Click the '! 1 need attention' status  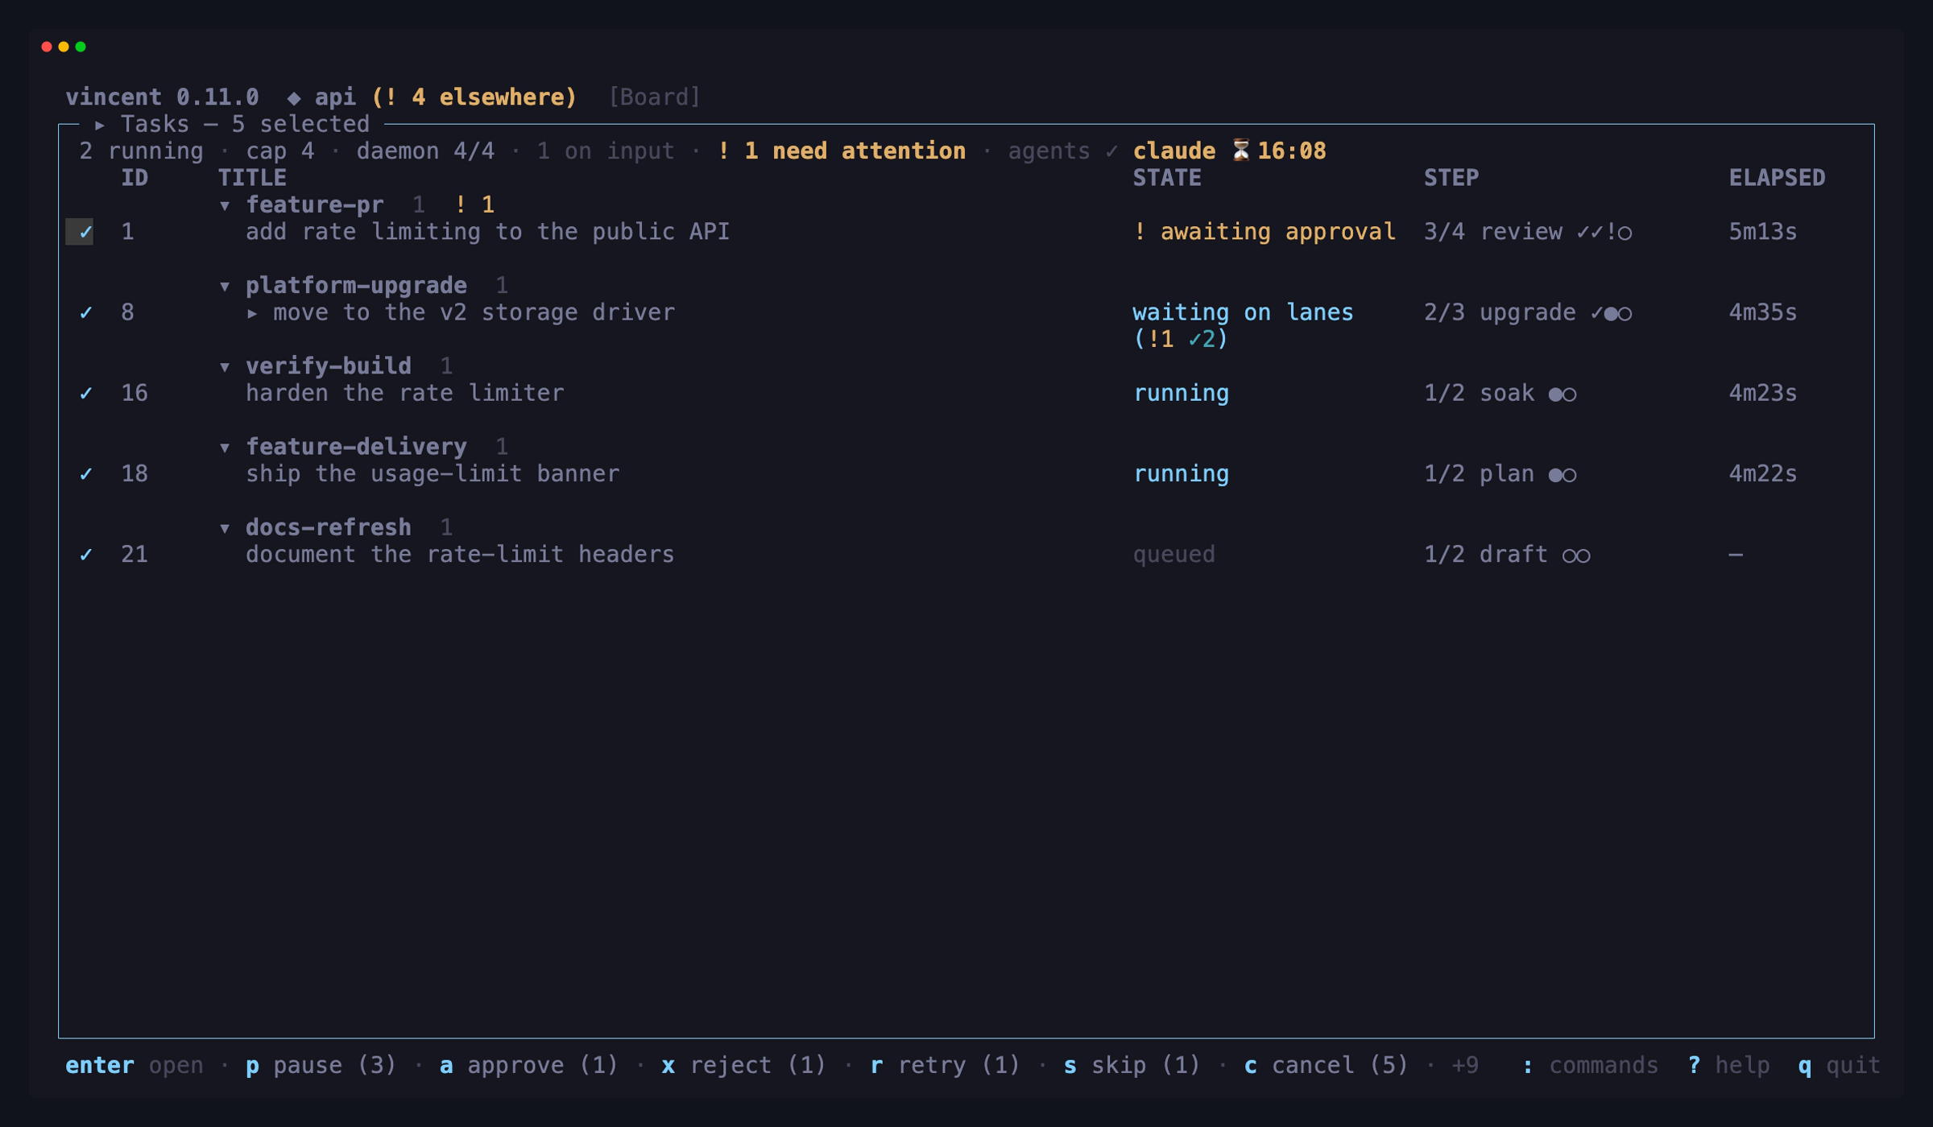(842, 151)
